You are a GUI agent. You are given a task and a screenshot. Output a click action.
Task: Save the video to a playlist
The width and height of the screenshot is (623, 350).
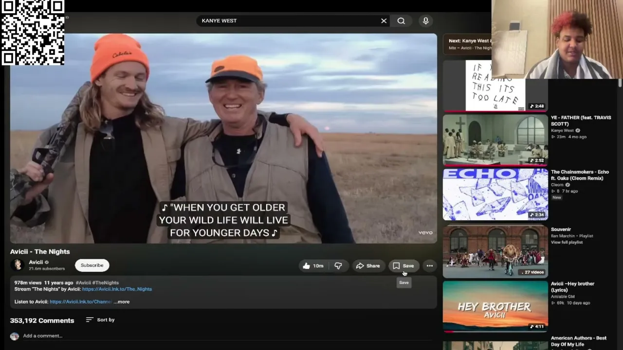tap(403, 266)
